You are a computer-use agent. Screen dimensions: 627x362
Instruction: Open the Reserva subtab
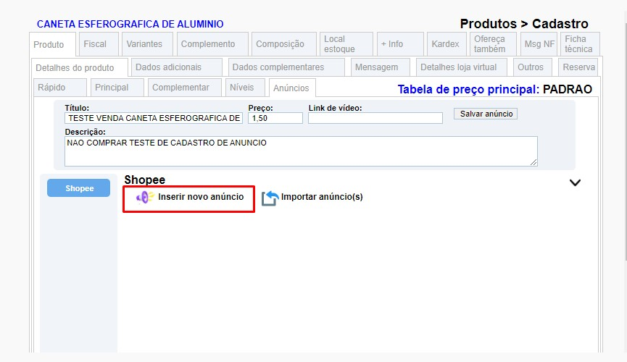click(578, 67)
